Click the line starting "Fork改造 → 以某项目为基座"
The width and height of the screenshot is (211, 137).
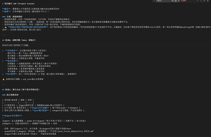[29, 66]
